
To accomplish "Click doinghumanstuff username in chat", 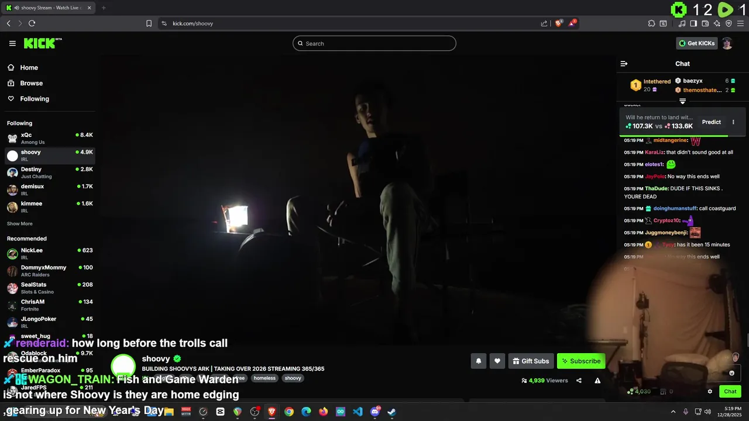I will click(675, 209).
